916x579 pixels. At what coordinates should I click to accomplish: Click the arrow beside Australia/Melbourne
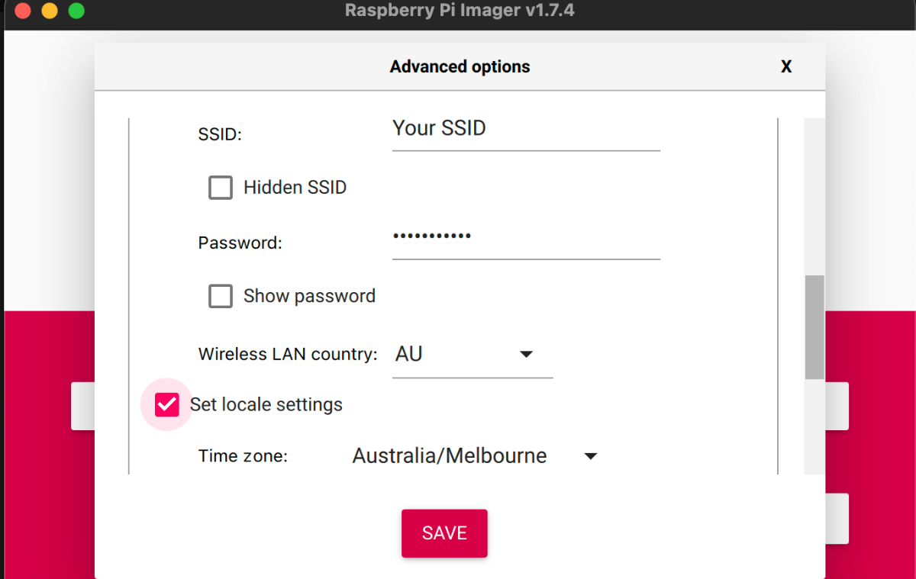tap(590, 456)
